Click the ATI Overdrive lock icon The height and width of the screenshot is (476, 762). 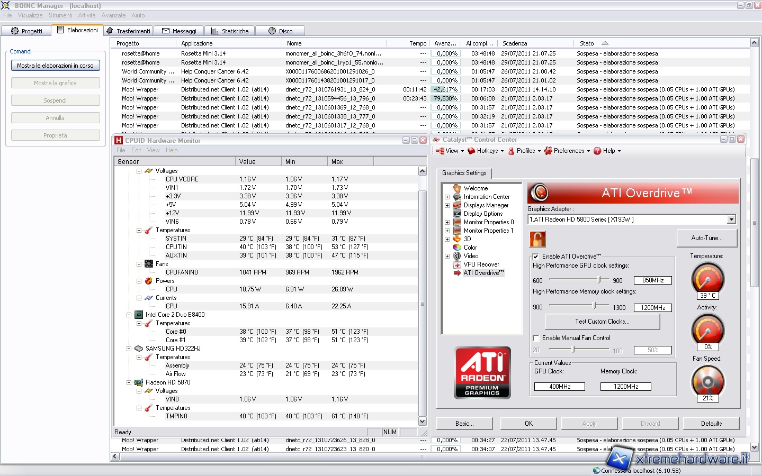pyautogui.click(x=537, y=239)
